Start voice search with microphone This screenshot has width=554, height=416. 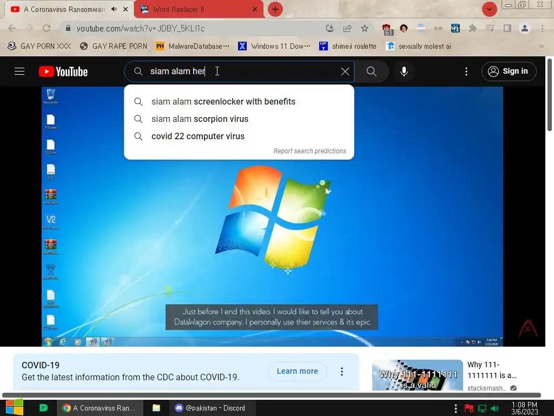click(404, 71)
